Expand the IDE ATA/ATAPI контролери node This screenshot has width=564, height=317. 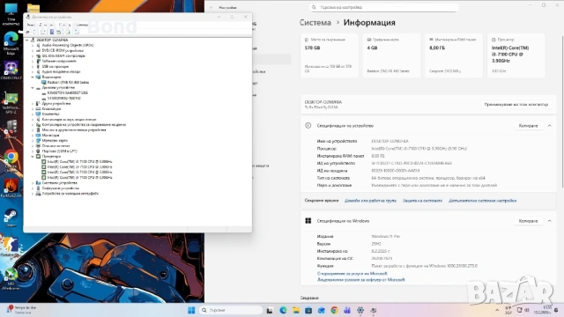tap(33, 56)
